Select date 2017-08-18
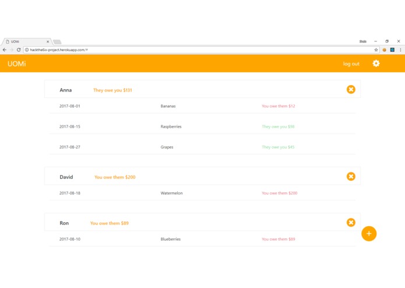405x288 pixels. pos(70,193)
